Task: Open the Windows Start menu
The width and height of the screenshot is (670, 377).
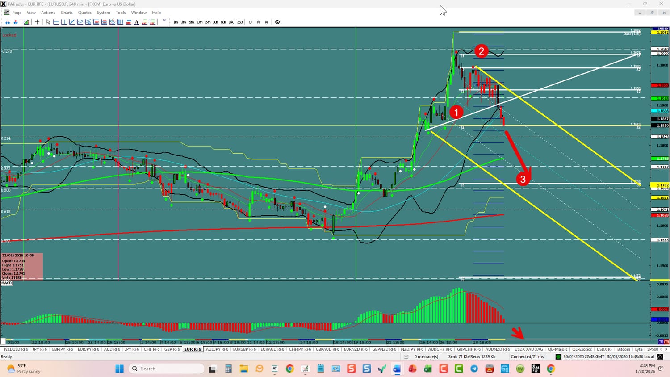Action: [x=119, y=369]
